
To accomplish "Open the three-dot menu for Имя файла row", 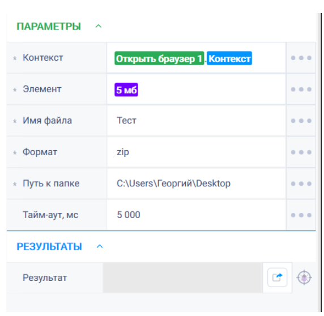I will click(301, 121).
